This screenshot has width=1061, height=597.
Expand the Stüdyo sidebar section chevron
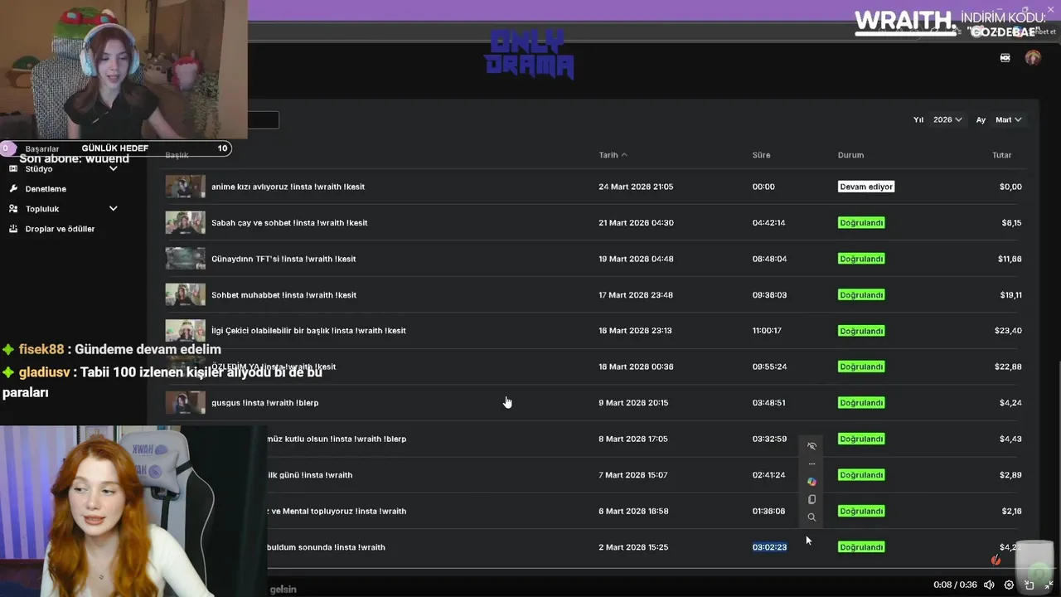coord(114,168)
